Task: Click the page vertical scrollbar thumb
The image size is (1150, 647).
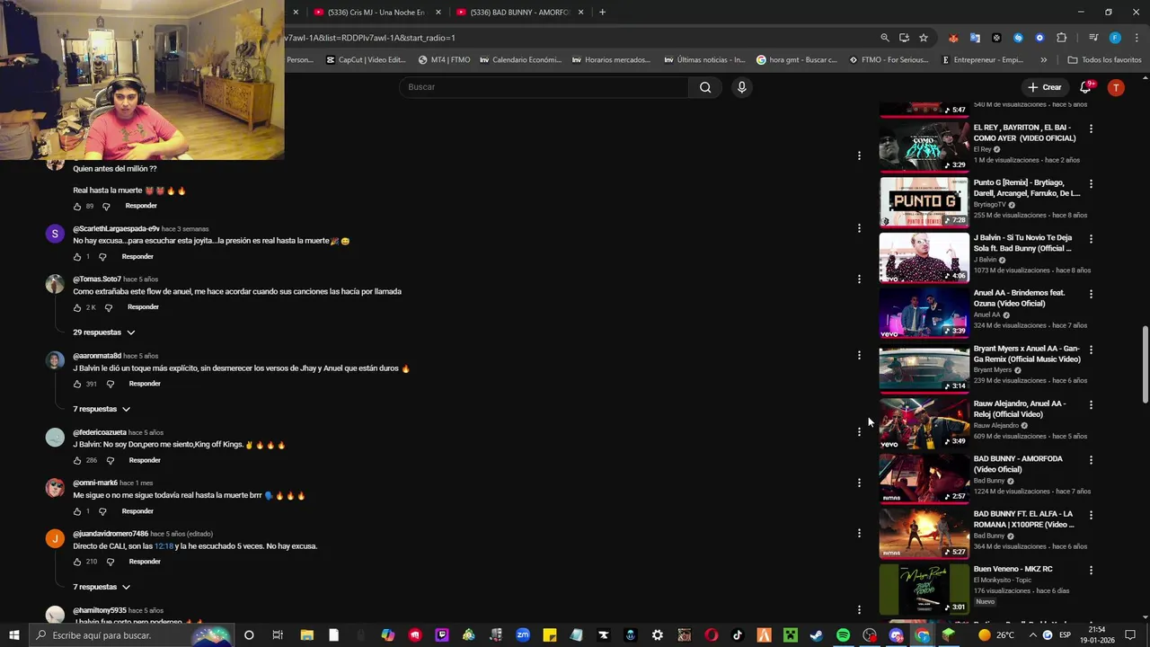Action: (1145, 364)
